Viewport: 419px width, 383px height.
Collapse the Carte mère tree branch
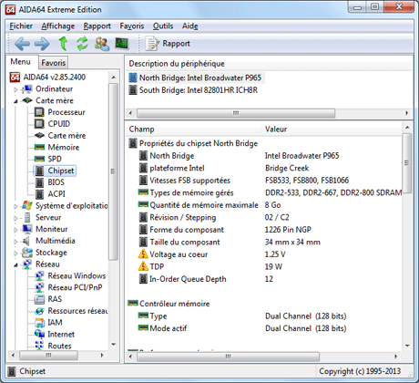pyautogui.click(x=15, y=101)
